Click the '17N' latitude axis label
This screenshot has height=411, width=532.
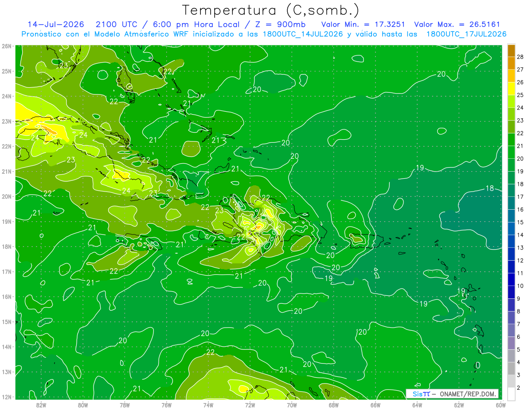(6, 271)
